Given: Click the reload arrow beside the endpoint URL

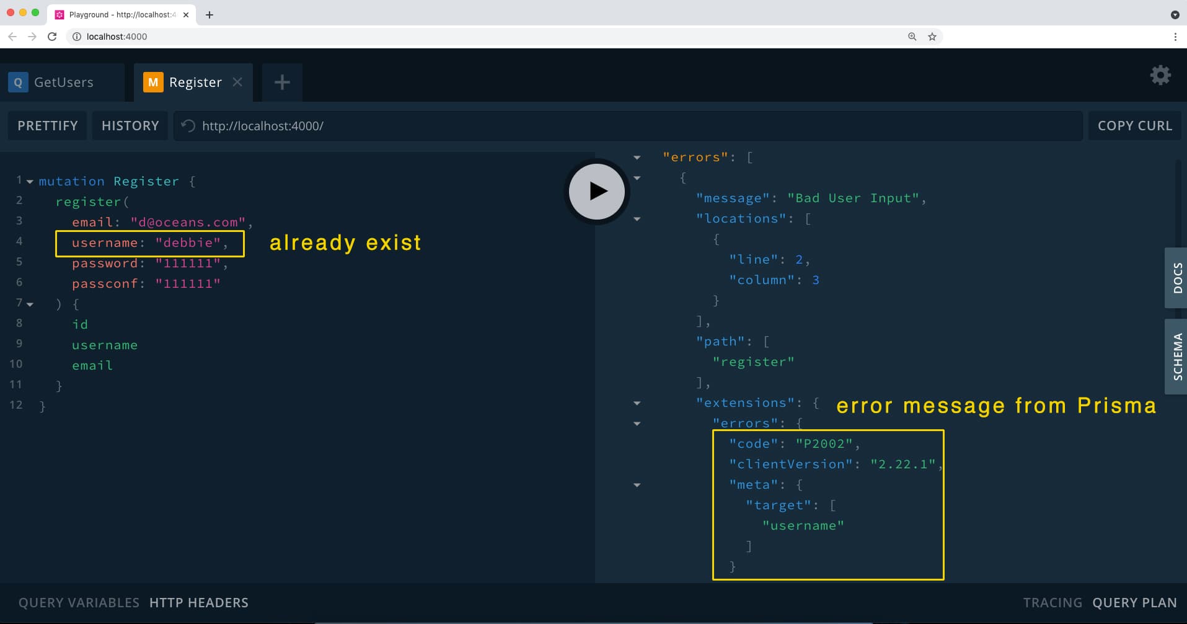Looking at the screenshot, I should tap(187, 125).
